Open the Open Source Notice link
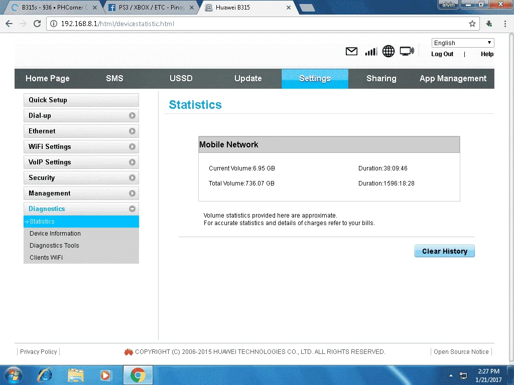The image size is (514, 385). pyautogui.click(x=461, y=351)
